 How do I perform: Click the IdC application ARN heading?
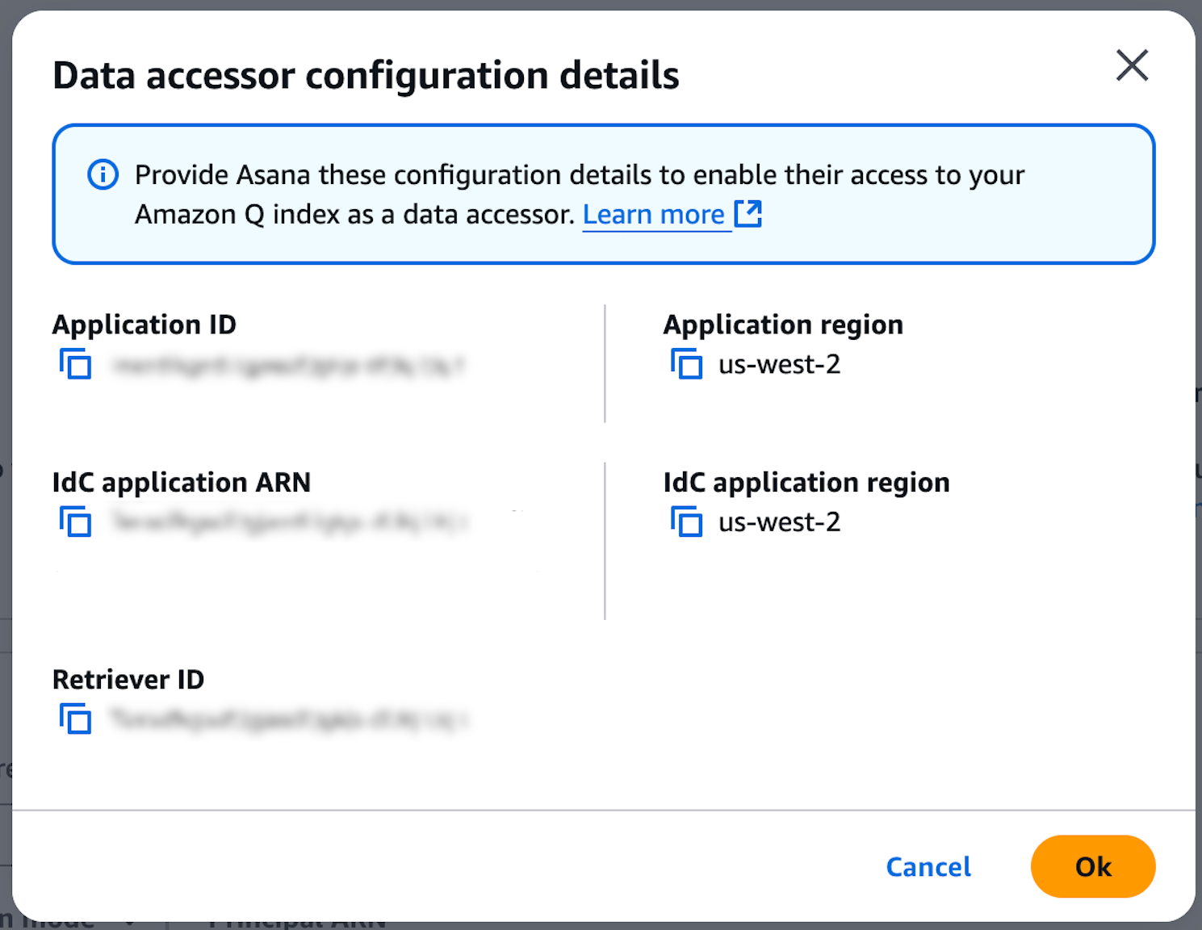click(x=182, y=483)
